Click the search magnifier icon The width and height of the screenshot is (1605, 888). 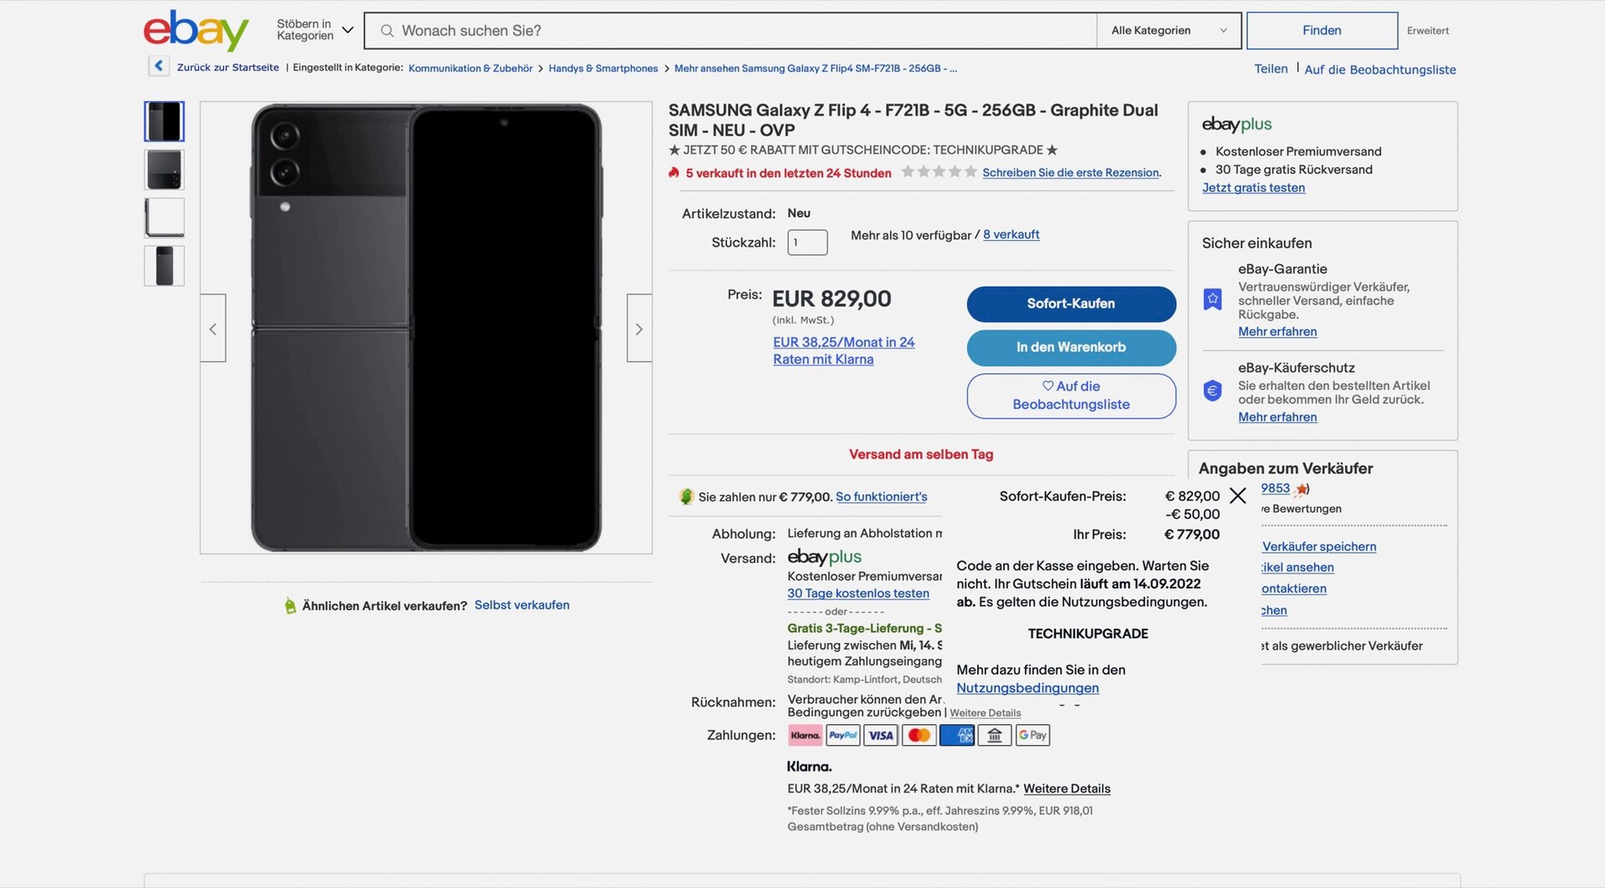387,31
